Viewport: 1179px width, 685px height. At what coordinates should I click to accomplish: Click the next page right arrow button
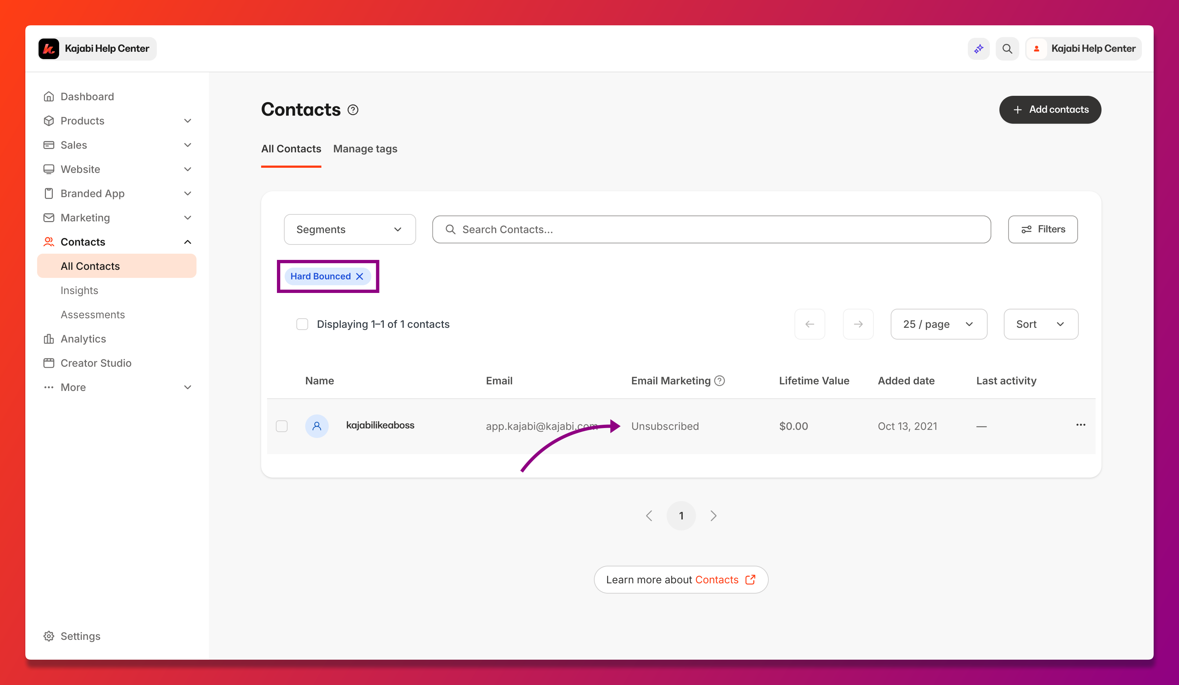click(x=858, y=324)
